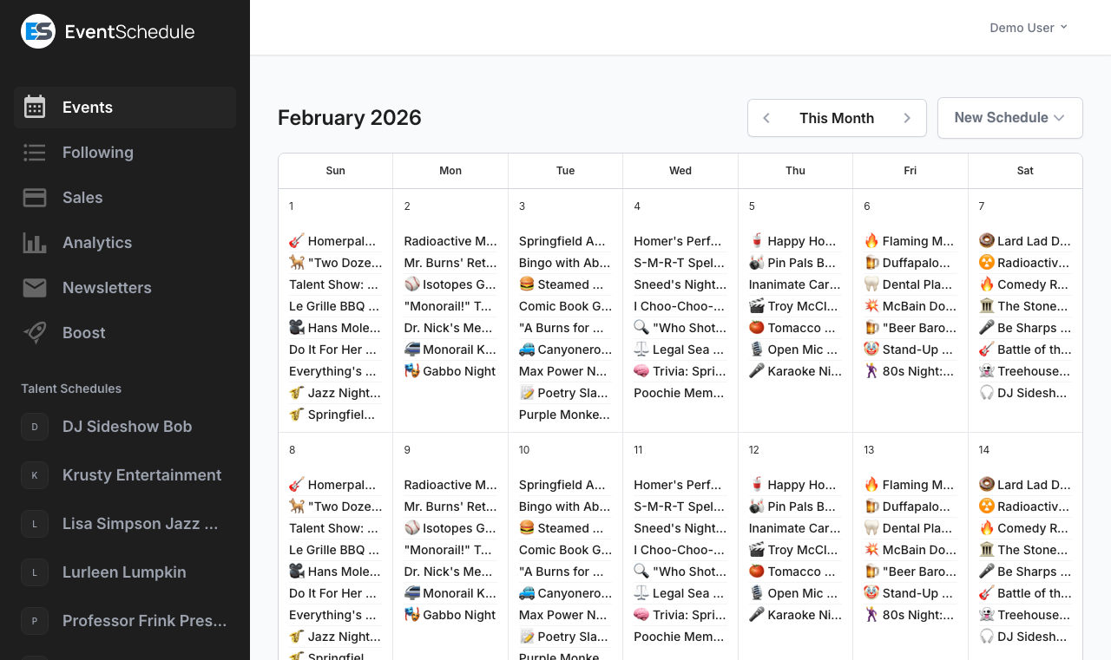Open the Demo User account dropdown
1111x660 pixels.
click(1028, 27)
